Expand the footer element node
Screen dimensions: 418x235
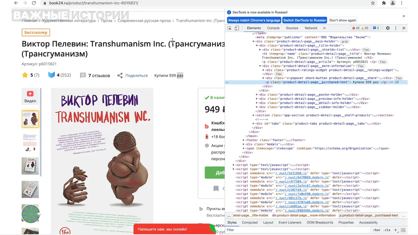[x=243, y=140]
